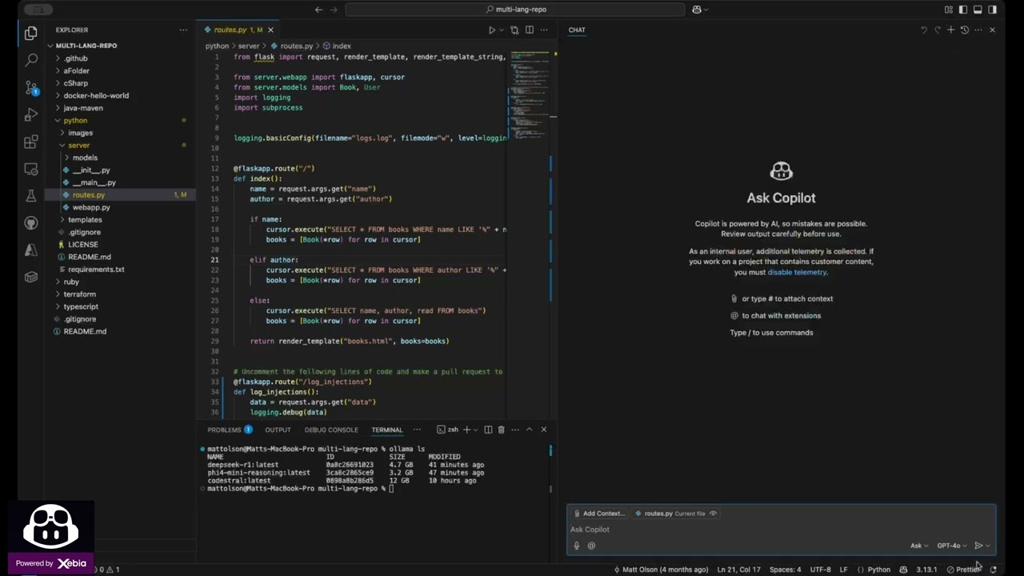This screenshot has width=1024, height=576.
Task: Click Spaces: 4 indentation setting
Action: click(x=785, y=570)
